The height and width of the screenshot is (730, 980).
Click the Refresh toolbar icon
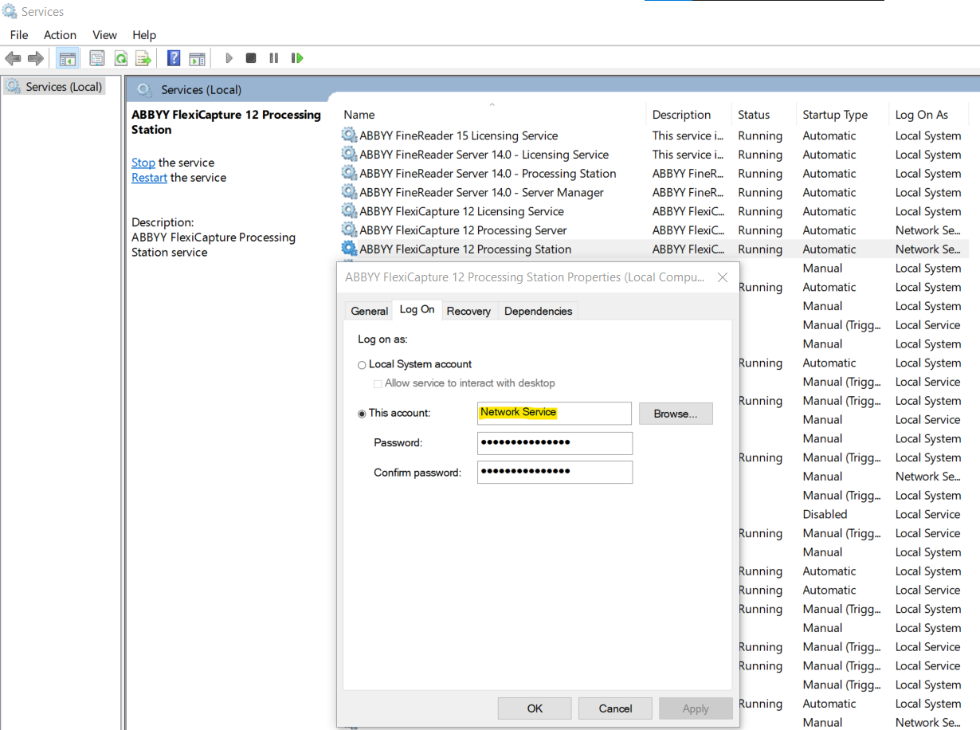coord(120,58)
